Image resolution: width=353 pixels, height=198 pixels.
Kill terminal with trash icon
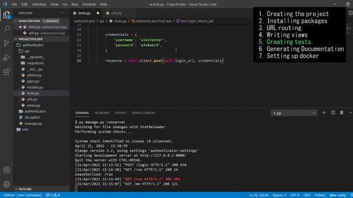click(x=341, y=113)
